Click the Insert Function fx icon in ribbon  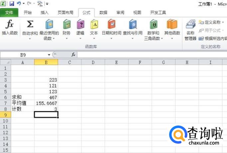pyautogui.click(x=10, y=24)
